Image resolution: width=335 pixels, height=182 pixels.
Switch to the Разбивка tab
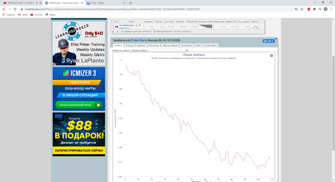coord(141,45)
